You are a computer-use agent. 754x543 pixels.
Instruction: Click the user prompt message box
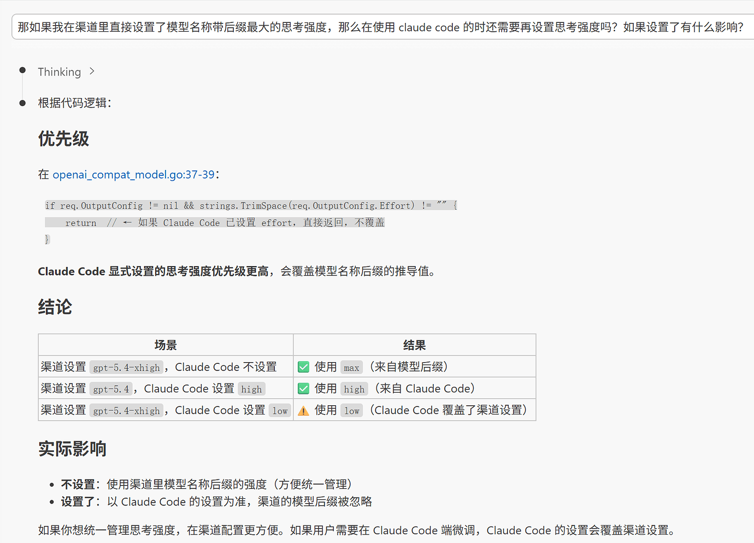point(382,27)
